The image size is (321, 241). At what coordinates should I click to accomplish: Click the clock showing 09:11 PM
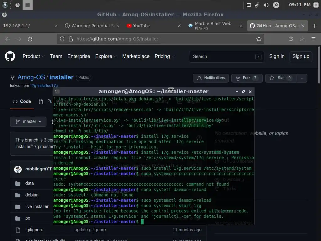300,5
